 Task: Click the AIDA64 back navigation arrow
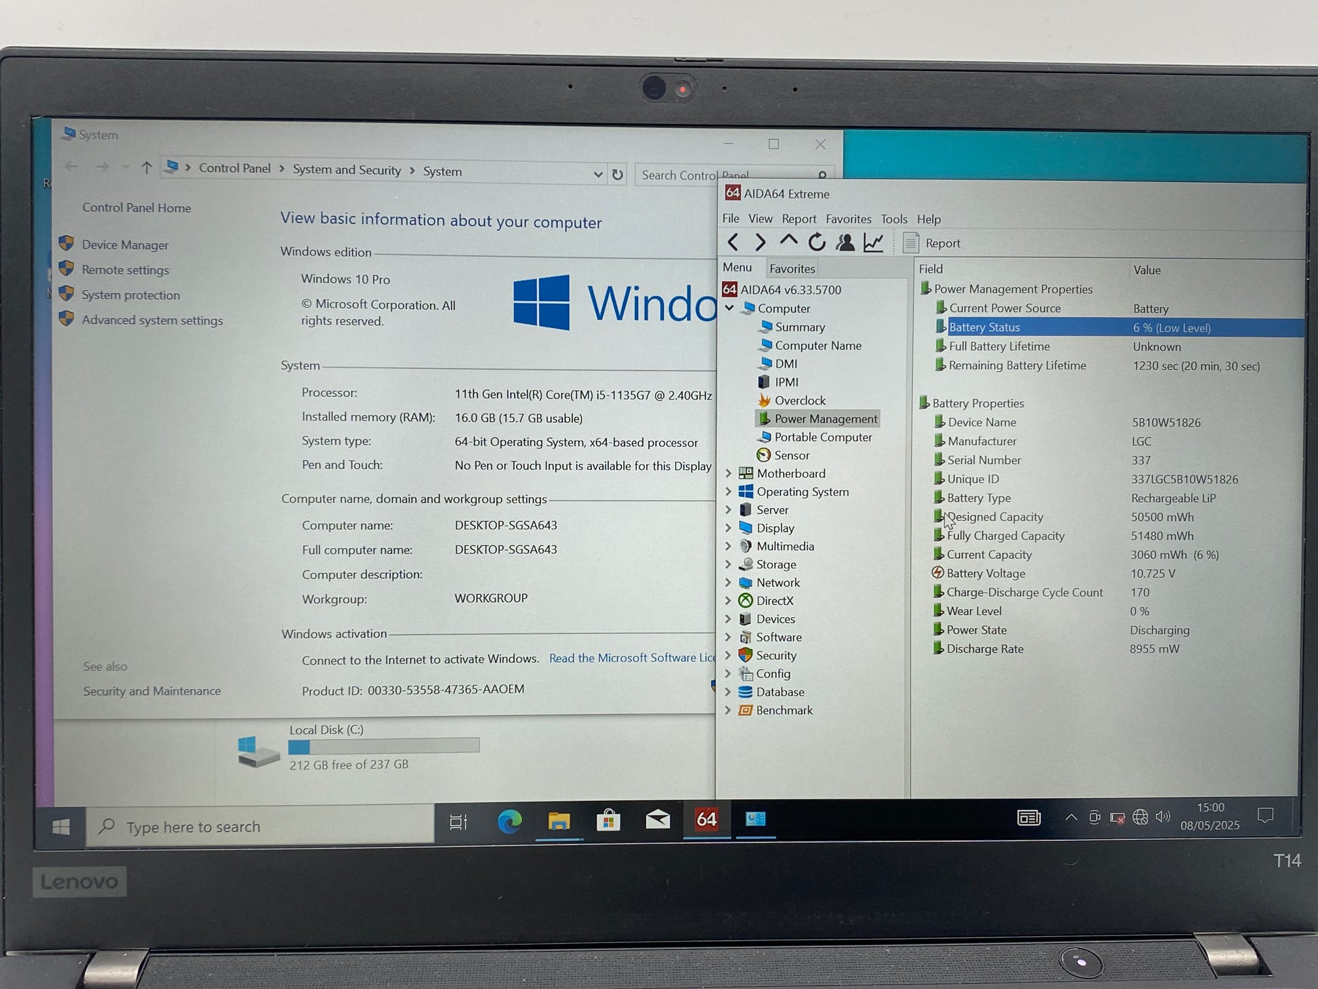(733, 243)
